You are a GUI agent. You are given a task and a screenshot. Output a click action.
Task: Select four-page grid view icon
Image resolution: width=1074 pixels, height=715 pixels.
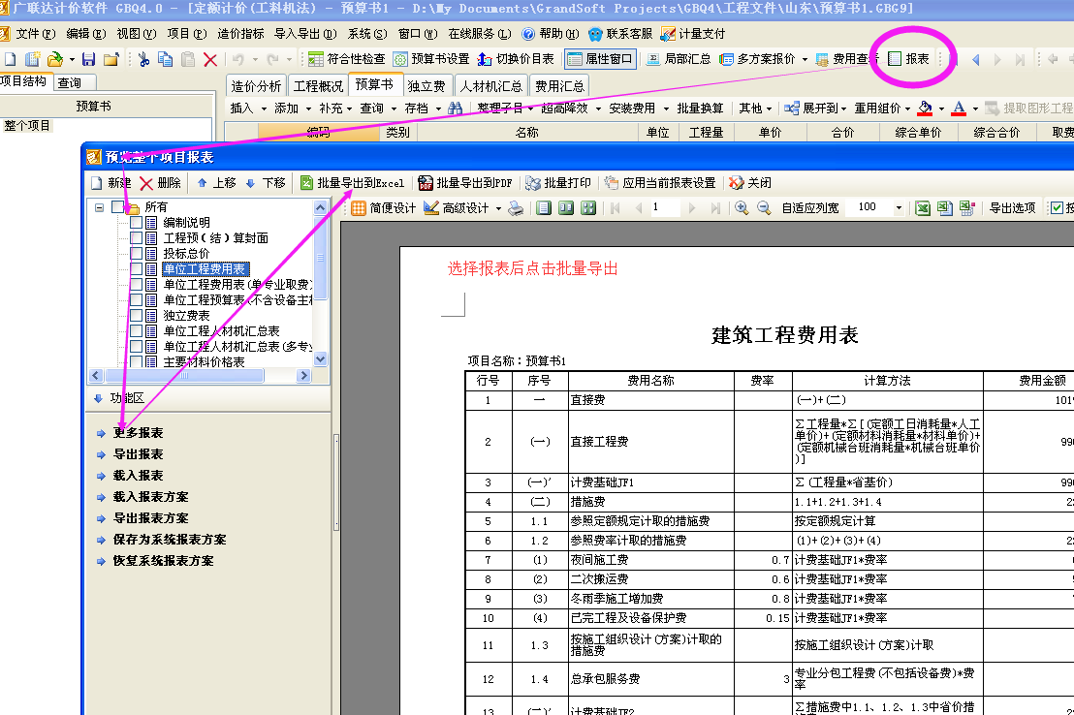click(x=588, y=207)
